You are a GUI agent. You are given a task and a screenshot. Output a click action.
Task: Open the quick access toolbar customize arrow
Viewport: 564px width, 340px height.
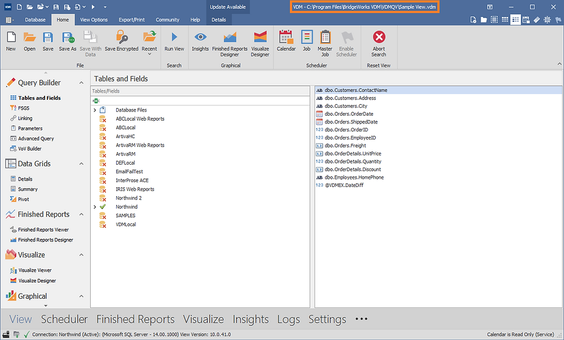(105, 7)
